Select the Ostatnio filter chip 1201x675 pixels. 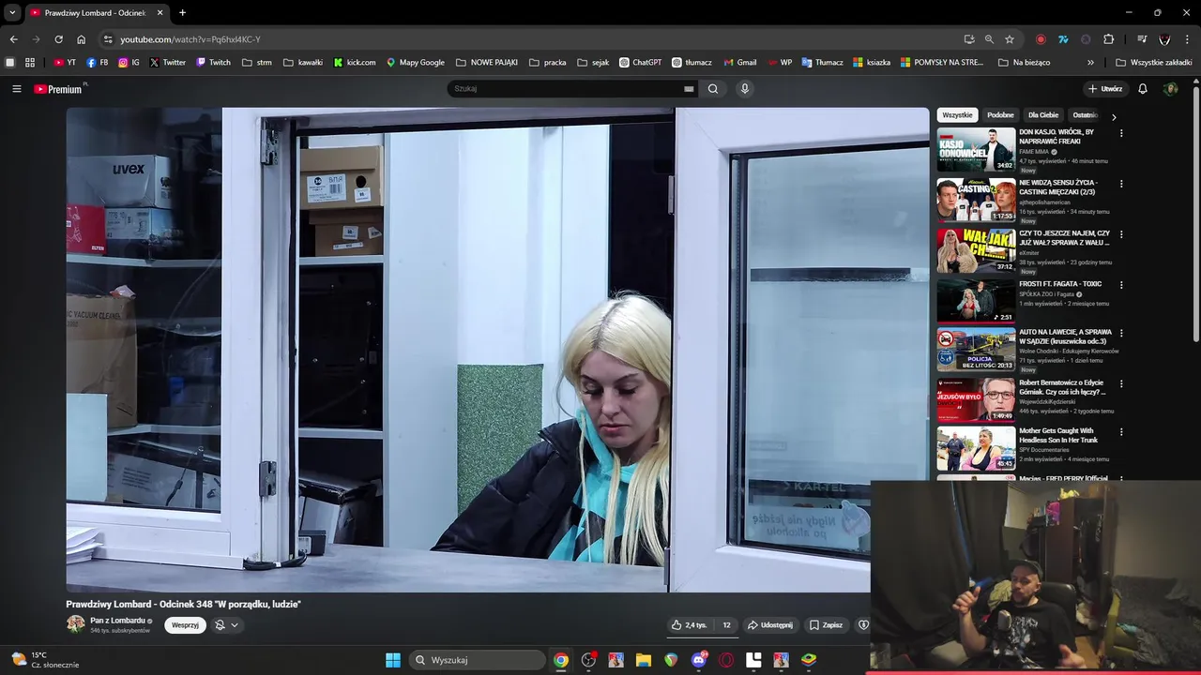[1085, 115]
